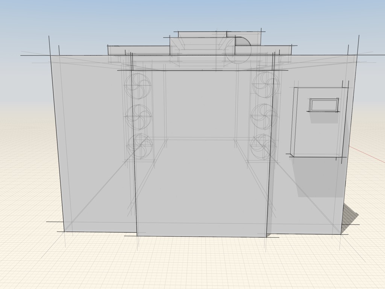Select the middle fan in the left column
Image resolution: width=385 pixels, height=289 pixels.
(x=138, y=115)
